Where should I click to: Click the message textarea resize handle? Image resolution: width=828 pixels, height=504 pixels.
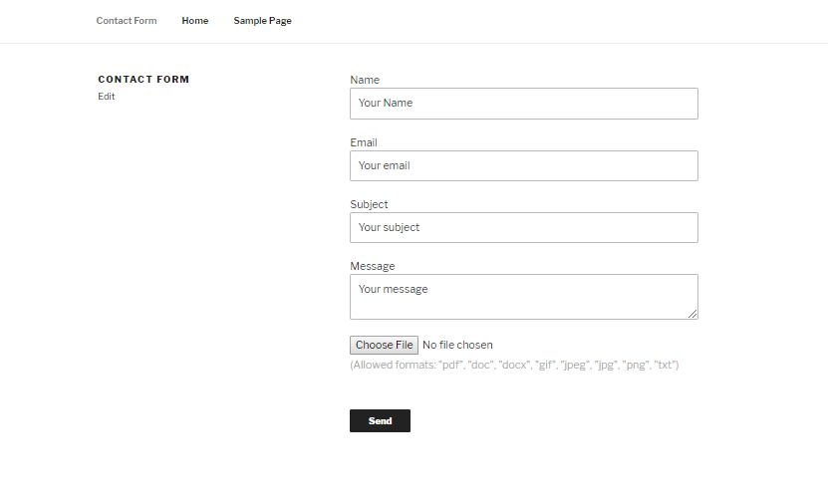coord(692,314)
